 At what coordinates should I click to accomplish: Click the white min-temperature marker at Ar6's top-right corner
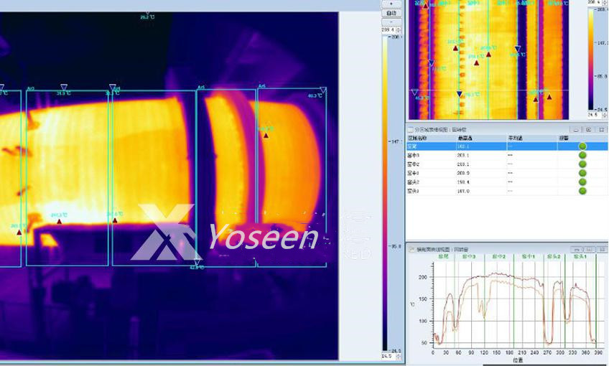pyautogui.click(x=322, y=90)
